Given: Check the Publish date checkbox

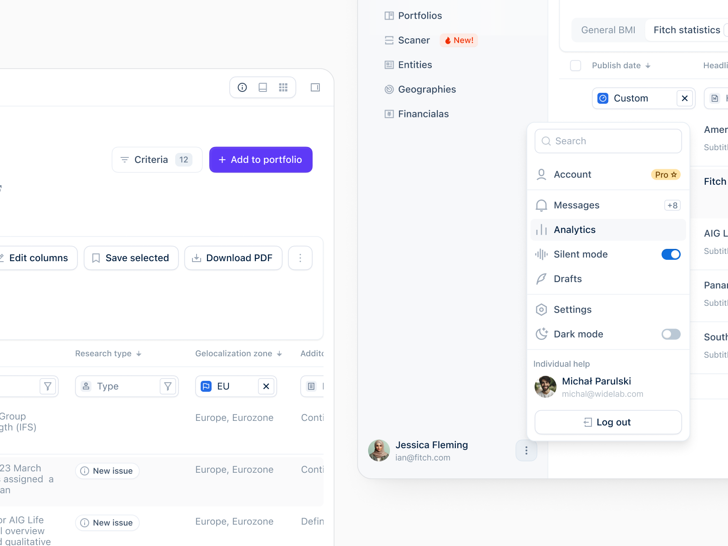Looking at the screenshot, I should 575,66.
